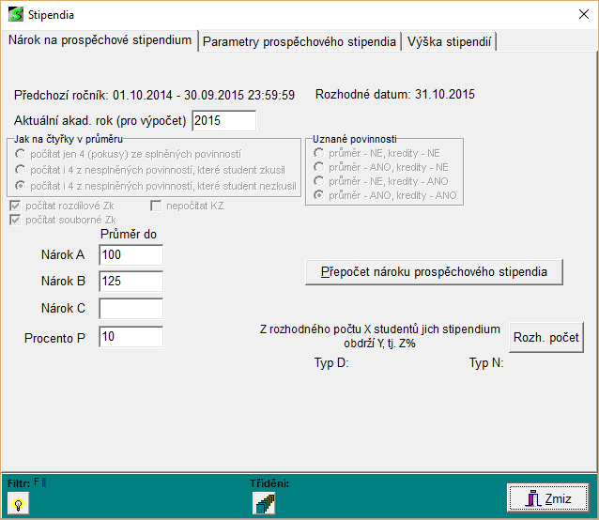Image resolution: width=599 pixels, height=520 pixels.
Task: Choose radio option průměr - NE, kredity - NE
Action: [x=321, y=153]
